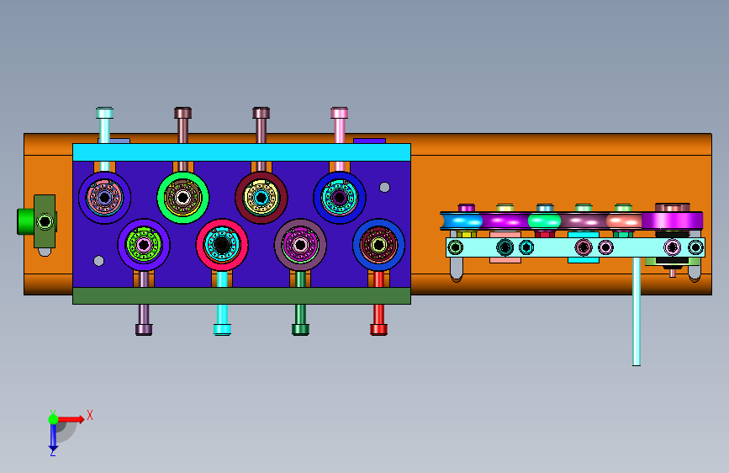729x473 pixels.
Task: Select the light cyan bolt head on top
Action: click(x=104, y=113)
